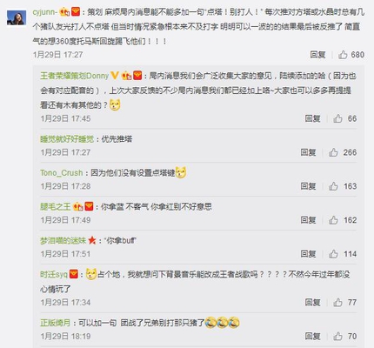Reply to Donny's 17:45 comment
374x348 pixels.
click(x=312, y=118)
